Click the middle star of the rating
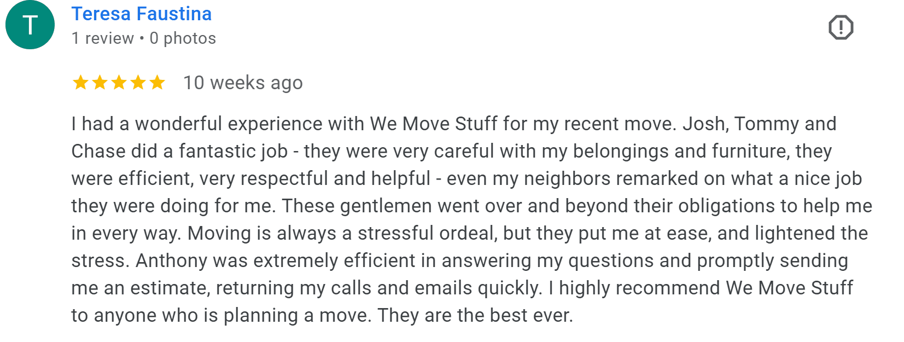Viewport: 904px width, 342px height. click(x=118, y=83)
